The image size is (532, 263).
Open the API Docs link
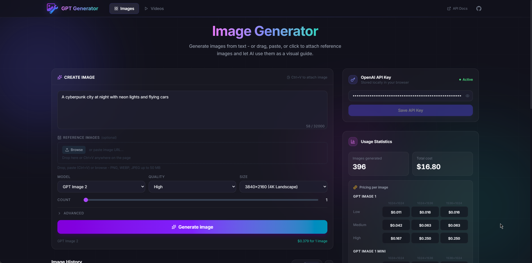click(x=457, y=9)
